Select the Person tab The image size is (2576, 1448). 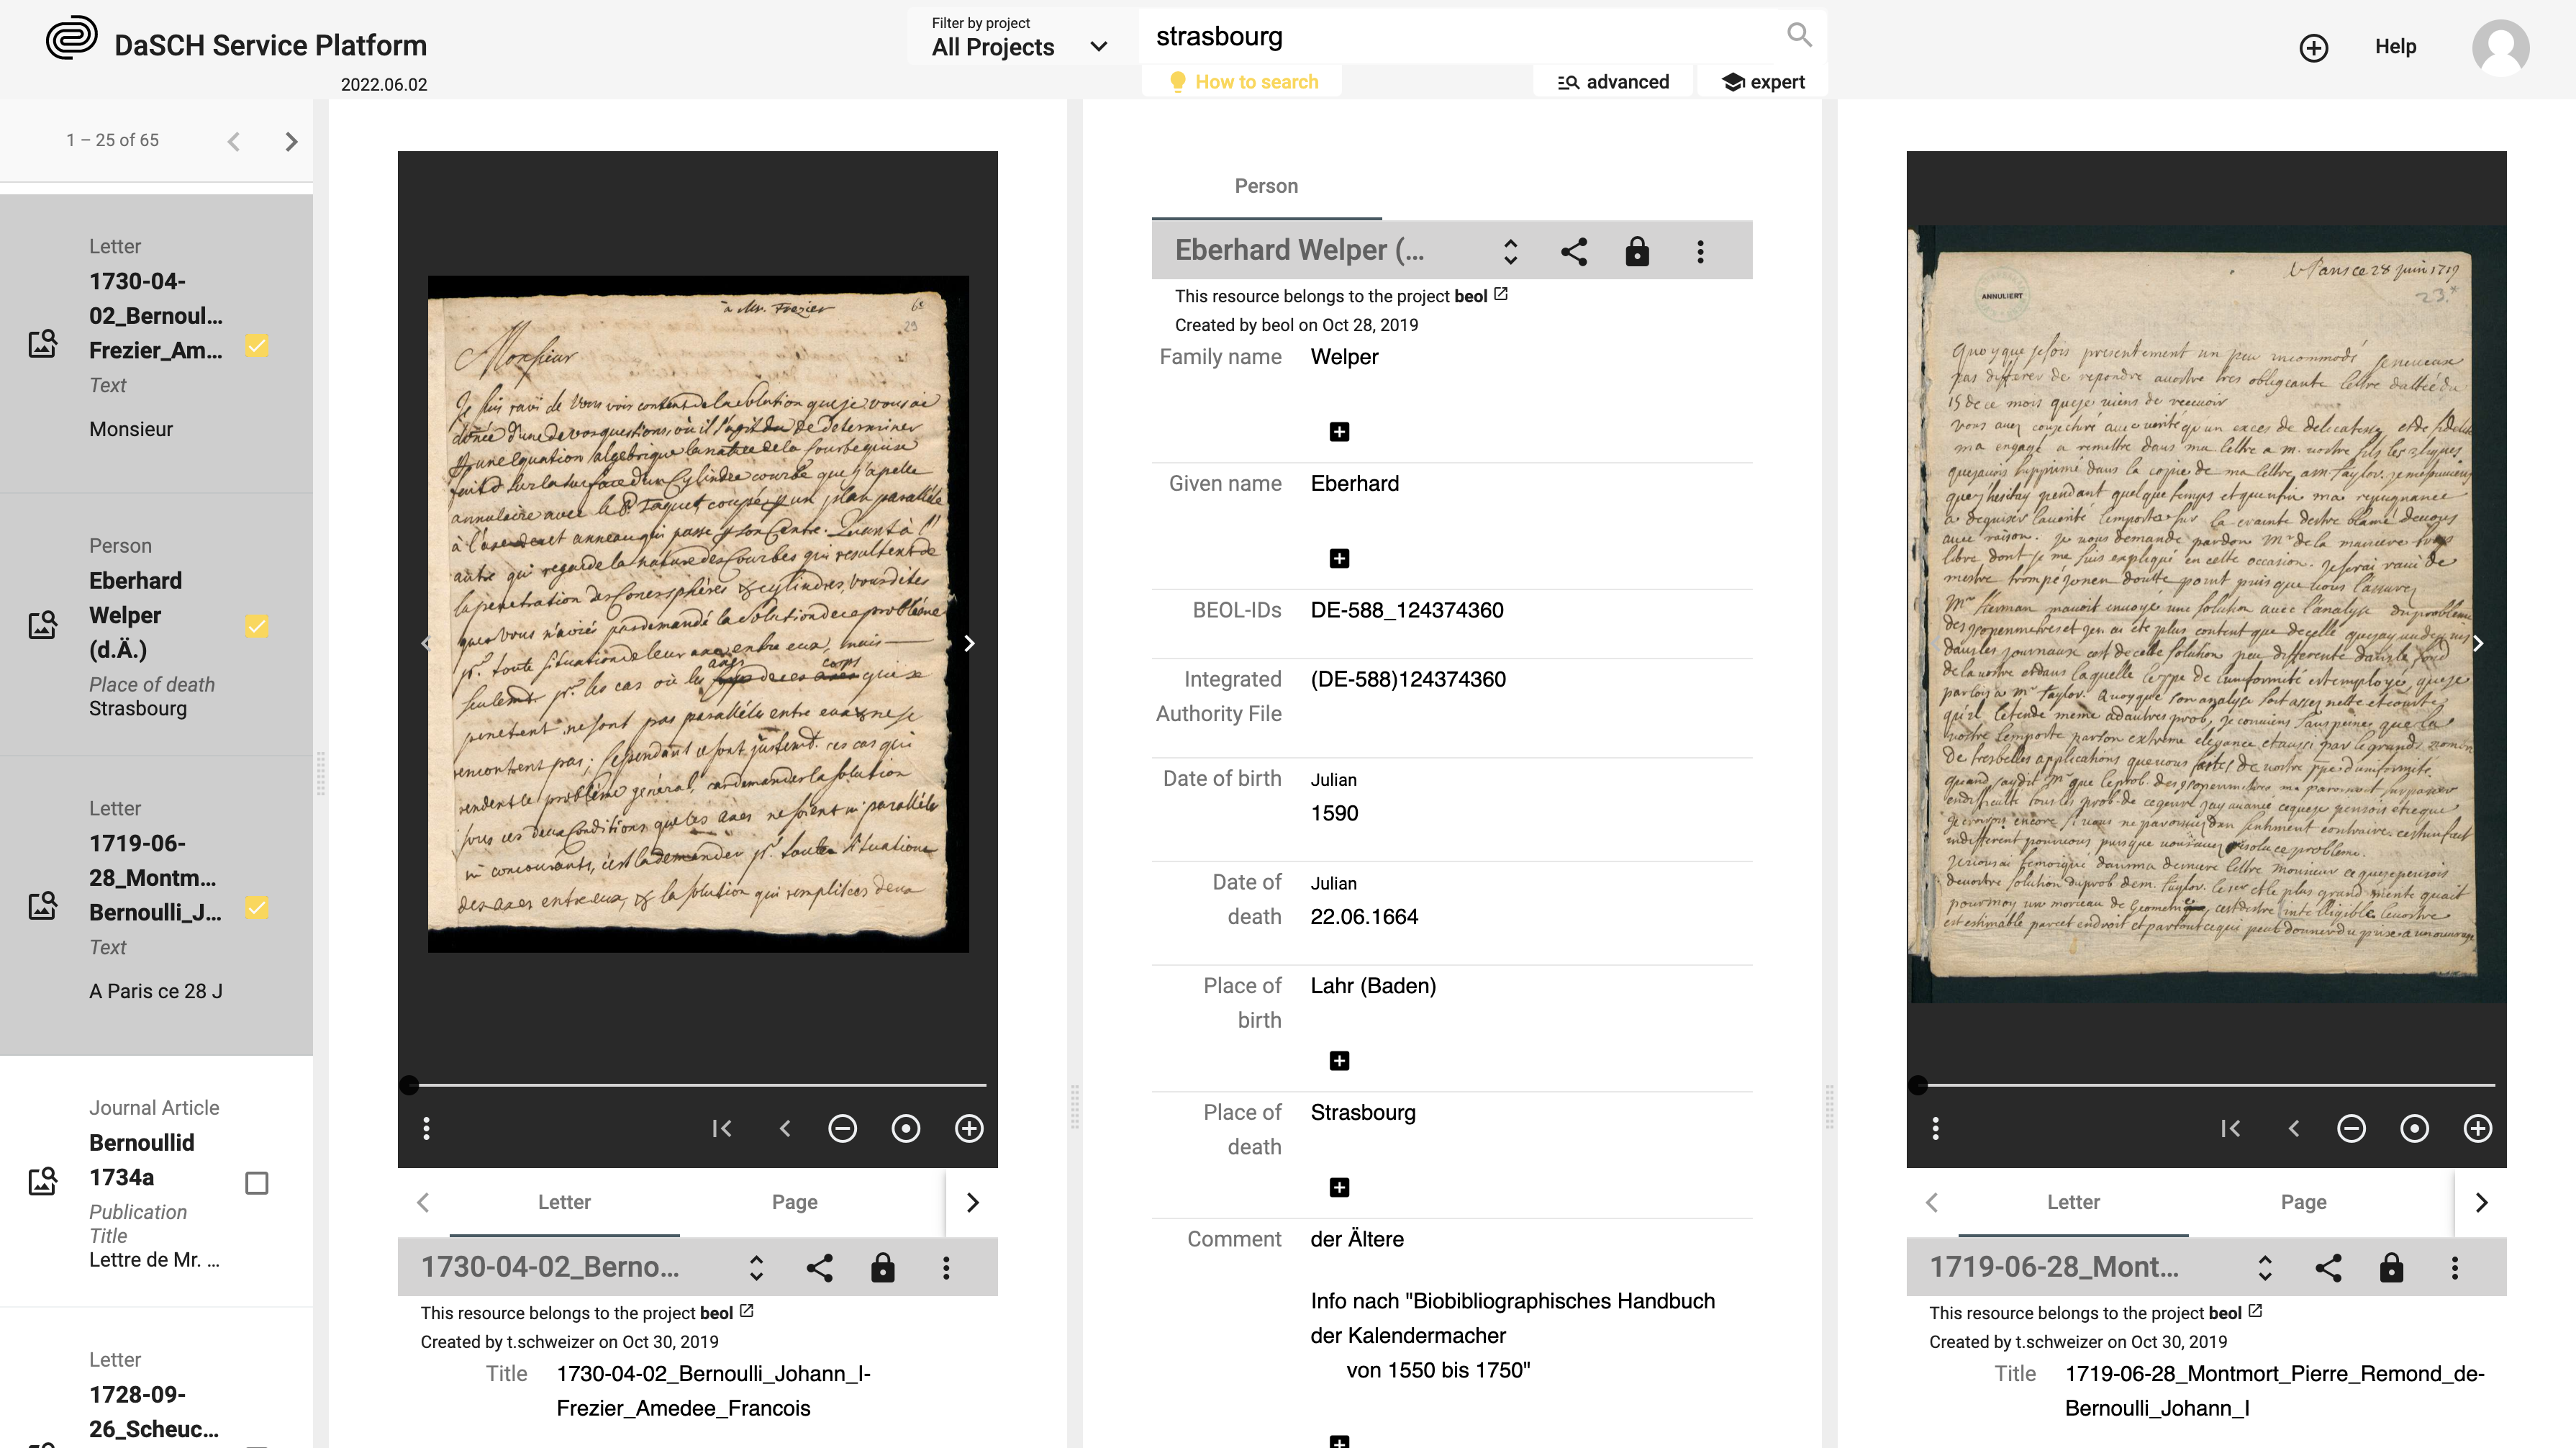coord(1266,186)
